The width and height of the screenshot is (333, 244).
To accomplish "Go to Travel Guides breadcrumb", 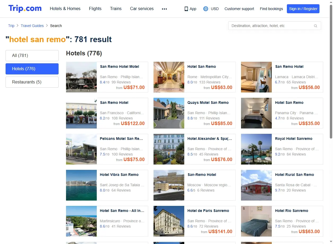I will click(32, 26).
